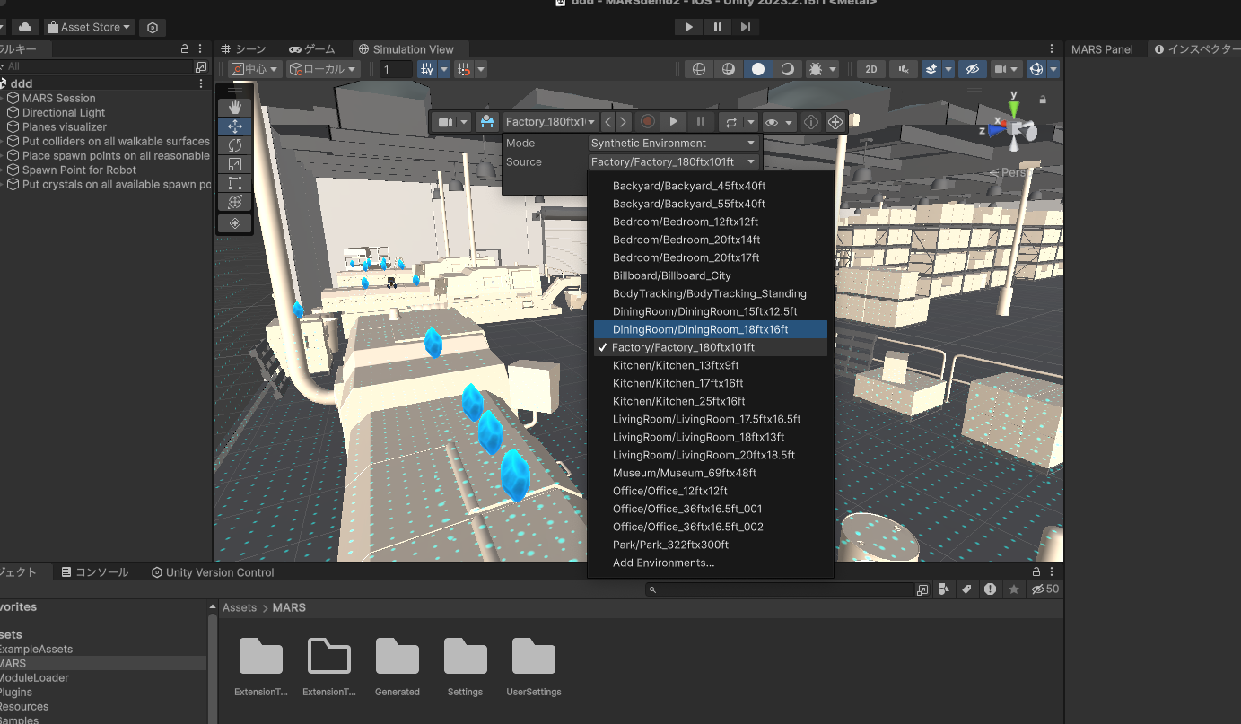The image size is (1241, 724).
Task: Open custom editor tools button
Action: (235, 223)
